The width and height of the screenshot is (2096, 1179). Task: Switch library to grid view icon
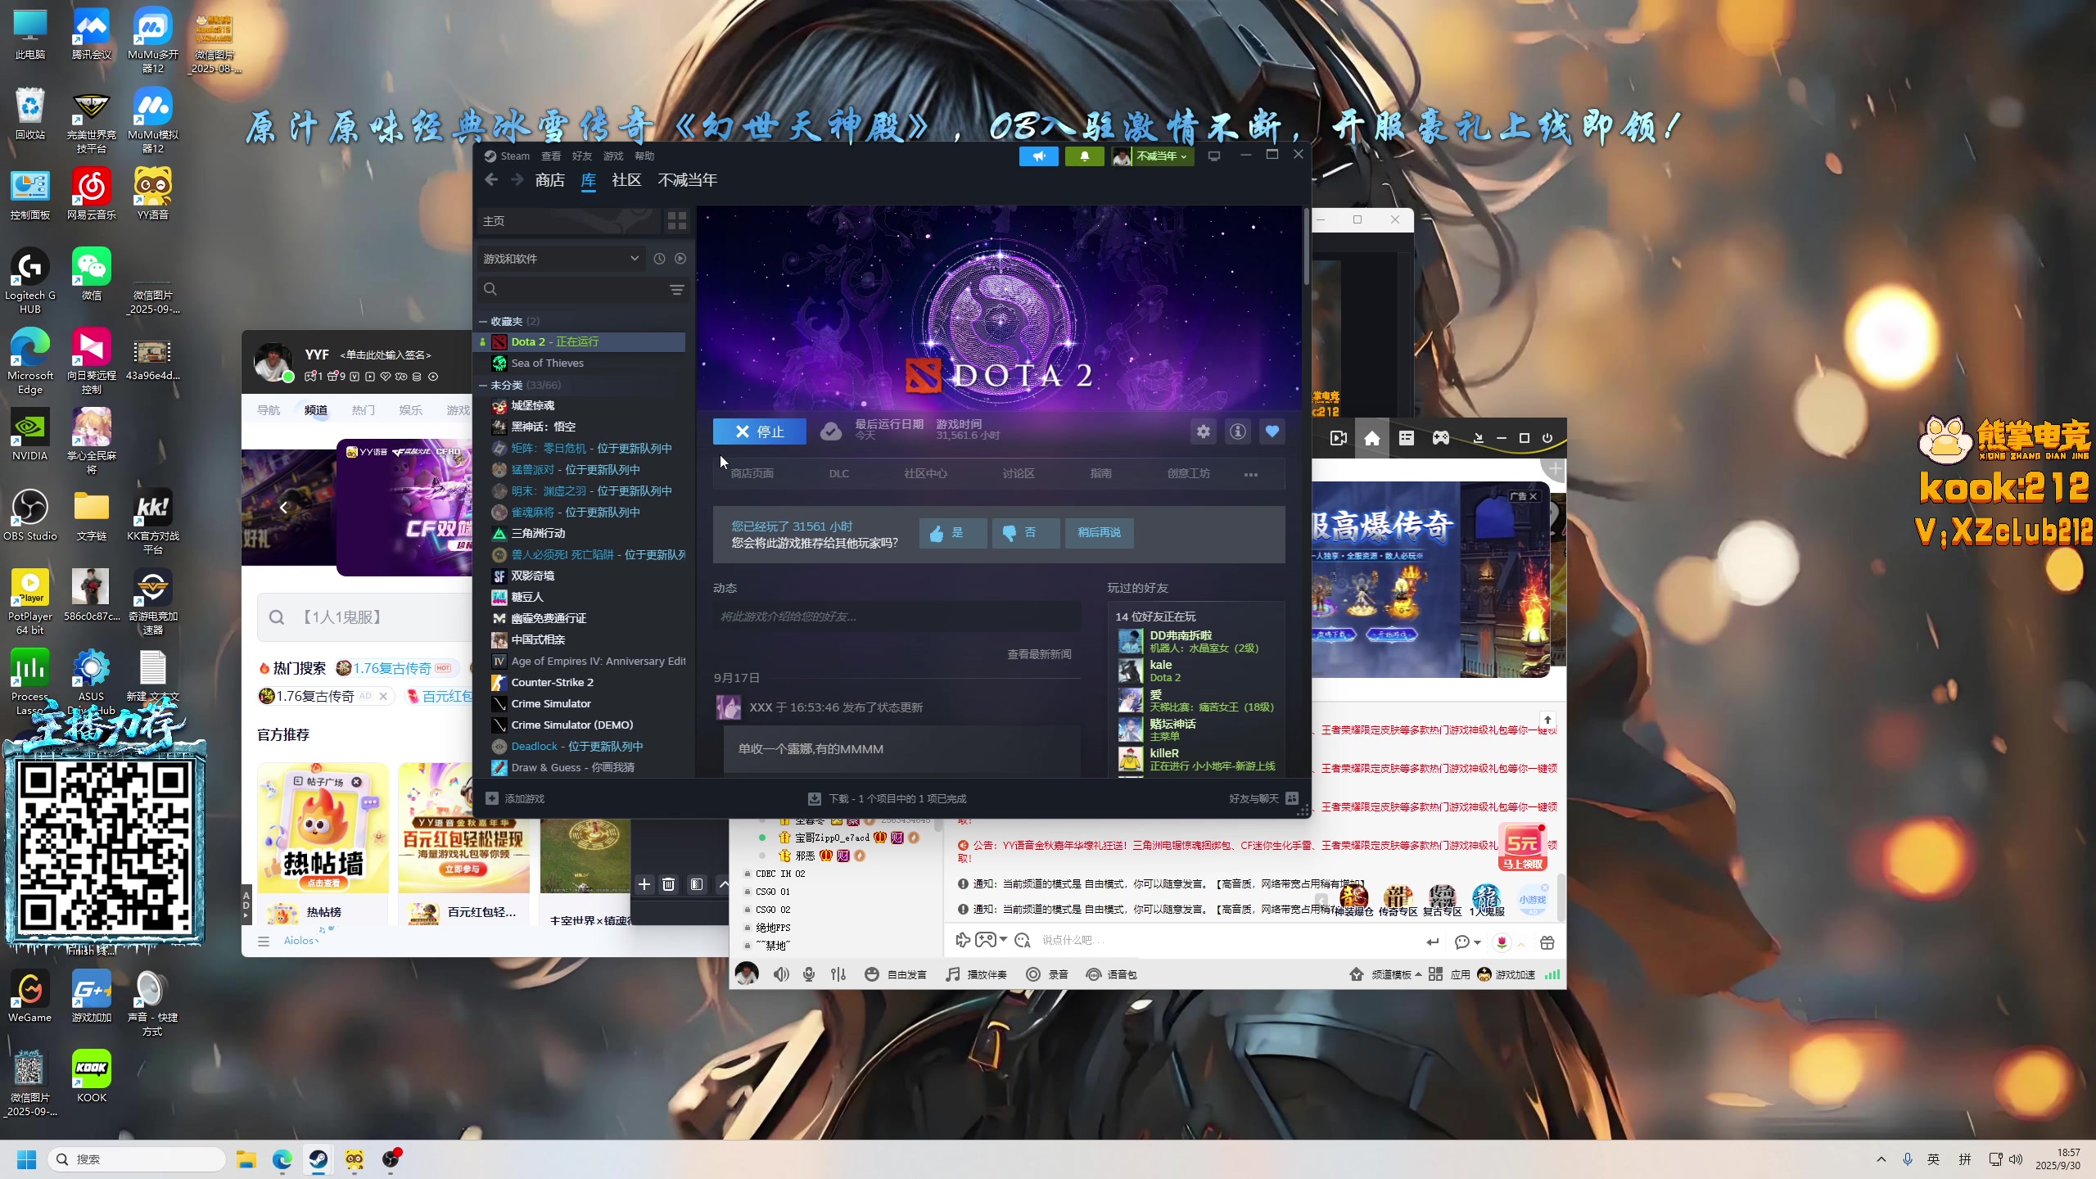[x=676, y=221]
